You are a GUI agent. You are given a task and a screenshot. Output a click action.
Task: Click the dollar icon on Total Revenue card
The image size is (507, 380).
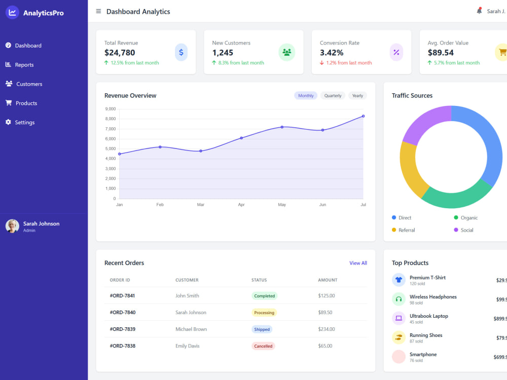coord(181,52)
